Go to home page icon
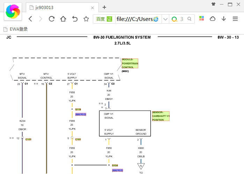The width and height of the screenshot is (244, 174). click(63, 19)
